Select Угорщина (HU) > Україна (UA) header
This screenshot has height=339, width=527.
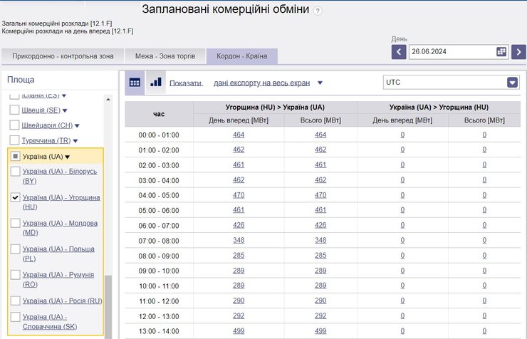[x=275, y=107]
